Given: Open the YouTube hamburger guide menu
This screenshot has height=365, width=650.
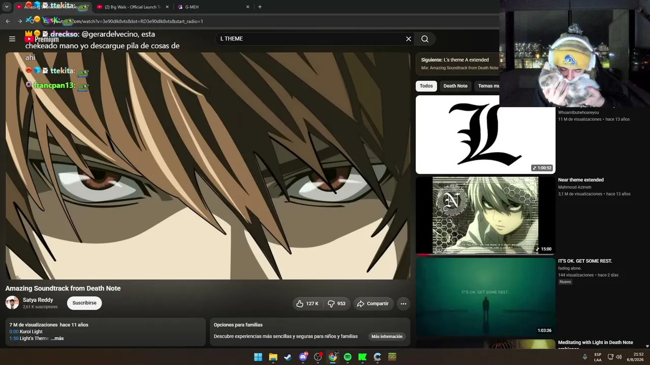Looking at the screenshot, I should 12,39.
